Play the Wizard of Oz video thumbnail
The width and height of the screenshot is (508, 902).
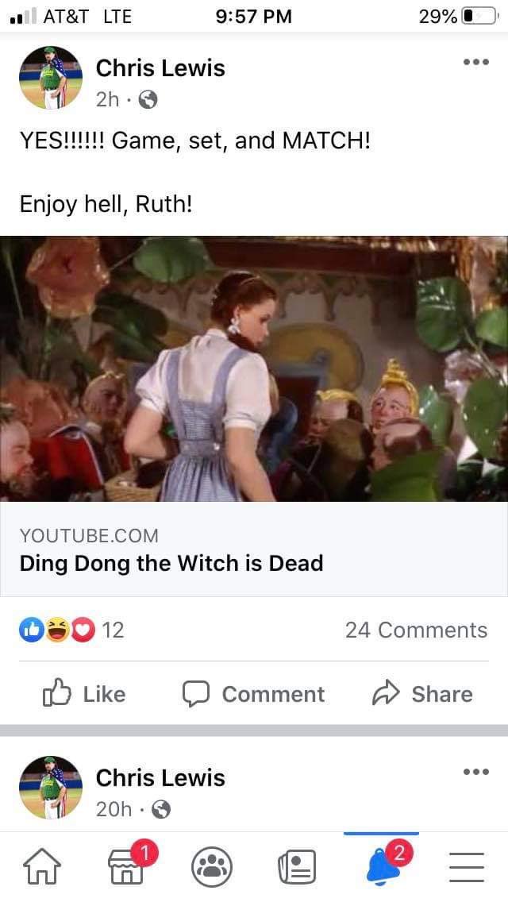(x=254, y=368)
